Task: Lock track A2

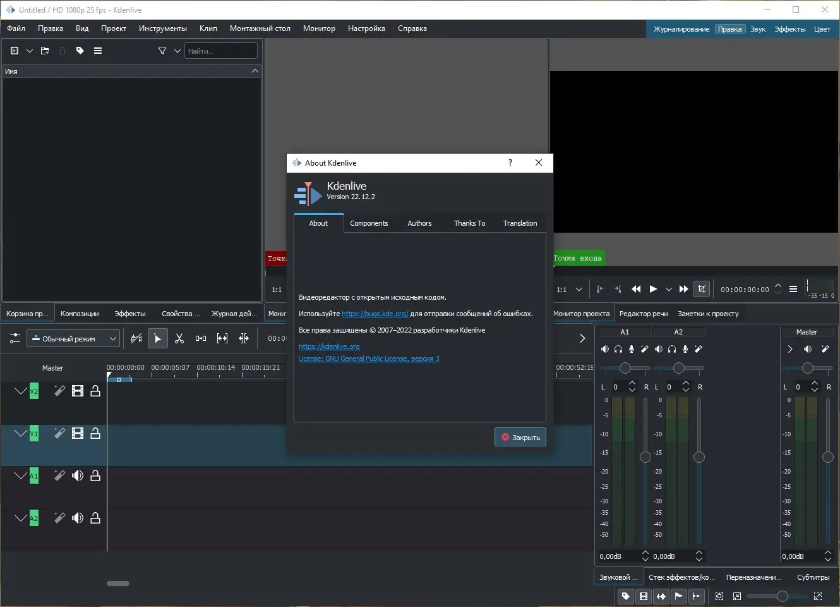Action: [95, 518]
